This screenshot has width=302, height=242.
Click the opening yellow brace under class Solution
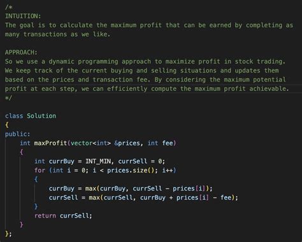[7, 125]
